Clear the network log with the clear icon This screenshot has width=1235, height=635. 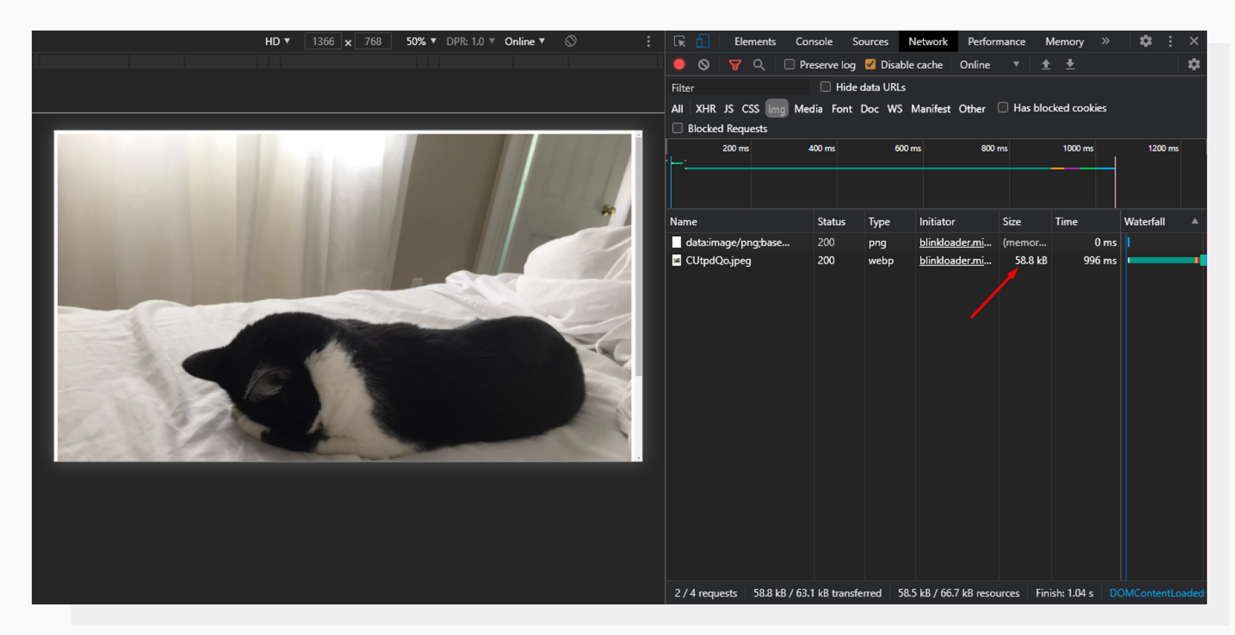click(x=703, y=64)
